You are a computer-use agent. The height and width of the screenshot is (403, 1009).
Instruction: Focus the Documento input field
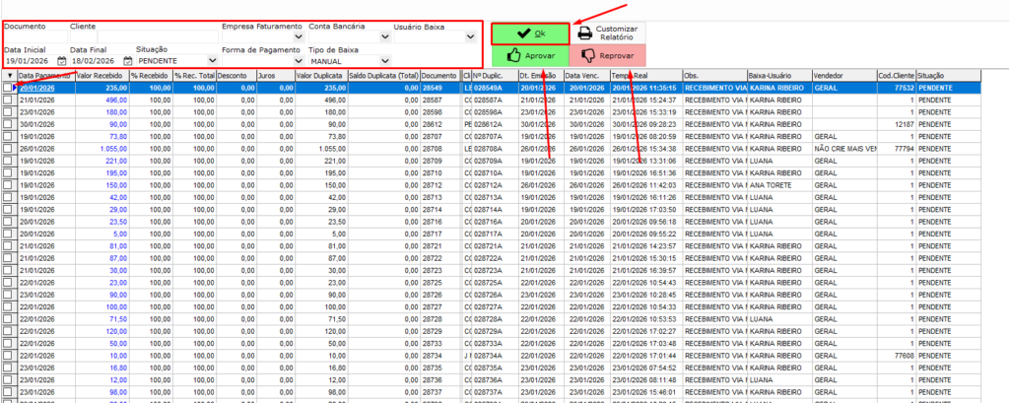34,36
